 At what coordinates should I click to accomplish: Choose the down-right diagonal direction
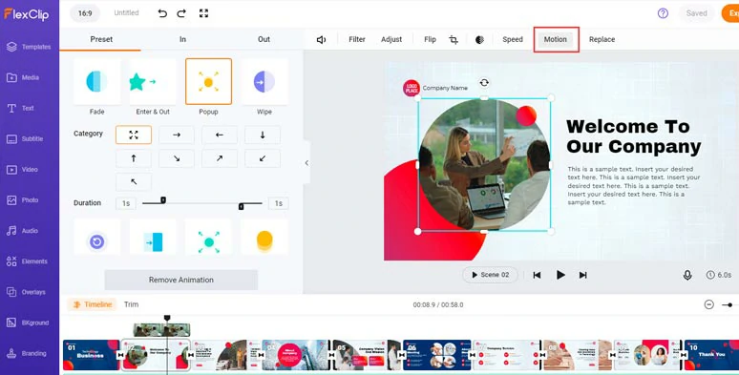tap(177, 158)
